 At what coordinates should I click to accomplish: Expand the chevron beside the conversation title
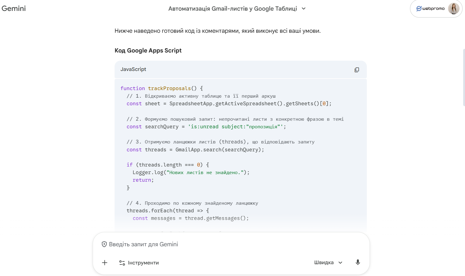[x=304, y=8]
